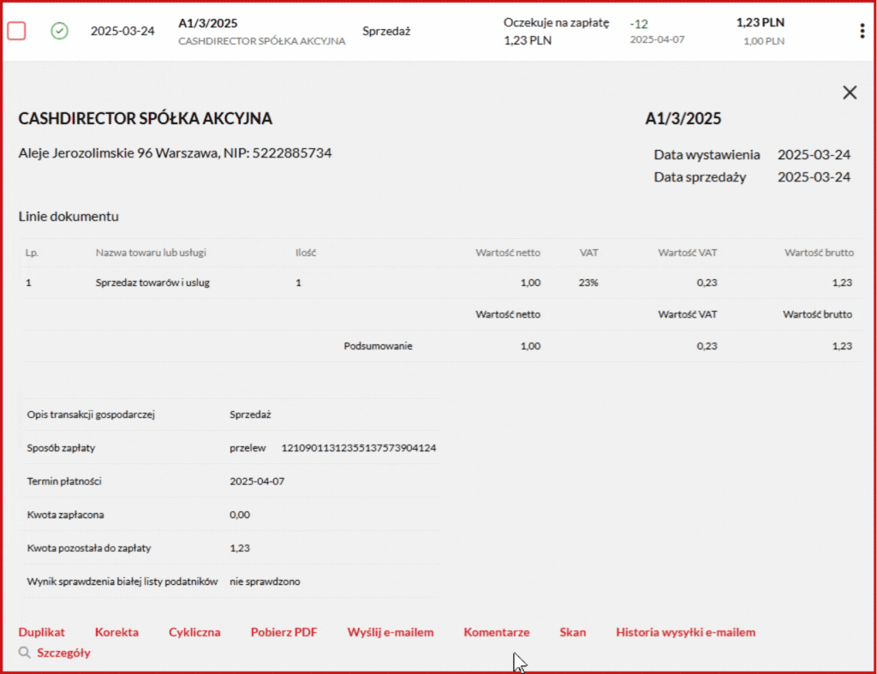
Task: Open the three-dot menu for the invoice row
Action: tap(862, 31)
